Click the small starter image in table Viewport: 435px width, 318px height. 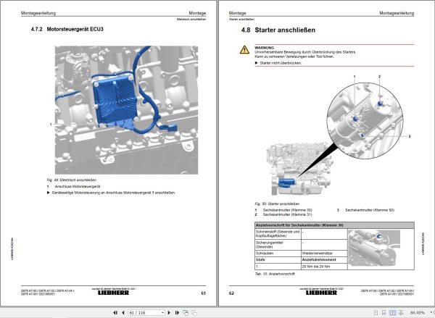(374, 248)
